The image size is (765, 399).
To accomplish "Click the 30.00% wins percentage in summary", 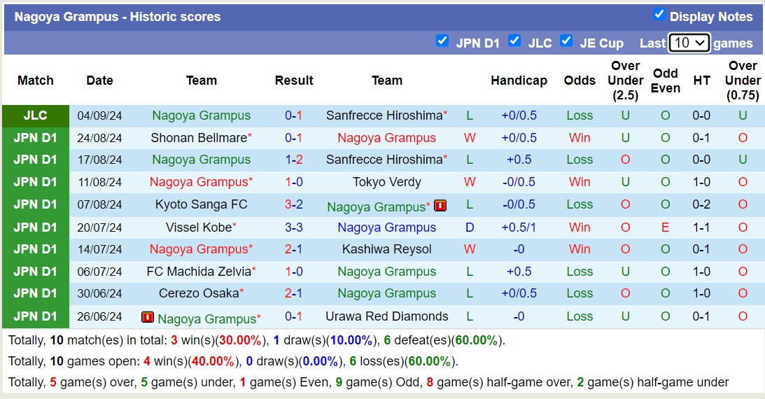I will click(x=240, y=340).
